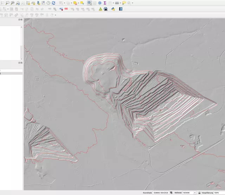Click the coordinate display toggle icon beside Koordinate
Viewport: 225px width, 195px height.
171,193
